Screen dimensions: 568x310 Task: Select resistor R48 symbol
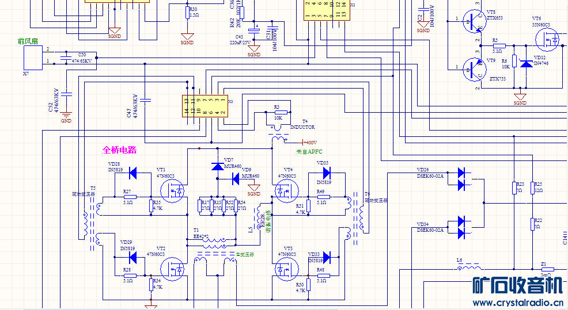323,275
